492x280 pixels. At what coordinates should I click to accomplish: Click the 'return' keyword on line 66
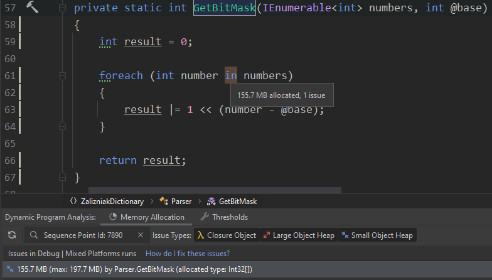click(x=118, y=161)
